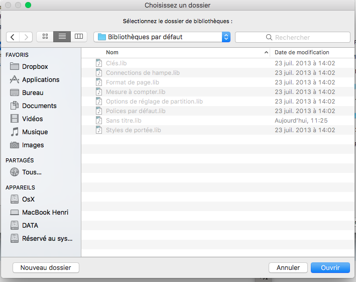This screenshot has width=356, height=282.
Task: Open Dropbox in Favoris sidebar
Action: coord(35,66)
